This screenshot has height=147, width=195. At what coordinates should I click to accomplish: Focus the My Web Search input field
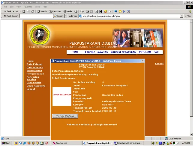click(36, 16)
